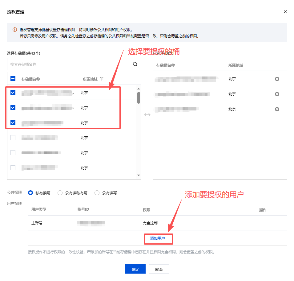This screenshot has width=294, height=281.
Task: Click the search magnifier icon in bucket search
Action: (x=135, y=64)
